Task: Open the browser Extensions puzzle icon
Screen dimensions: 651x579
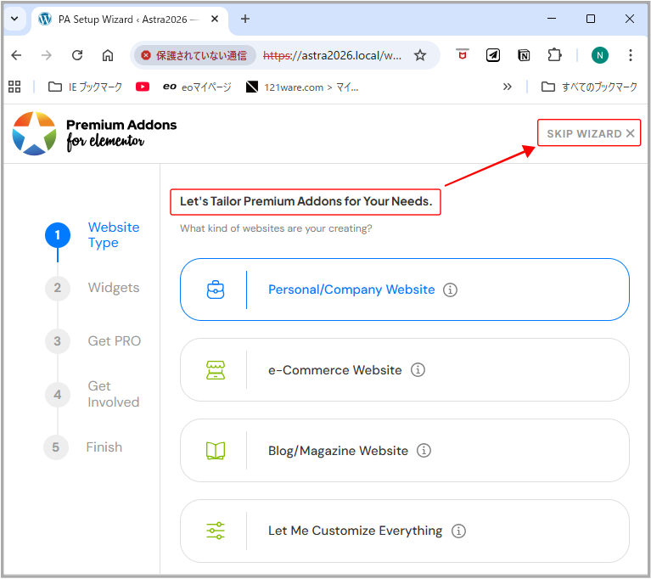Action: [x=554, y=55]
